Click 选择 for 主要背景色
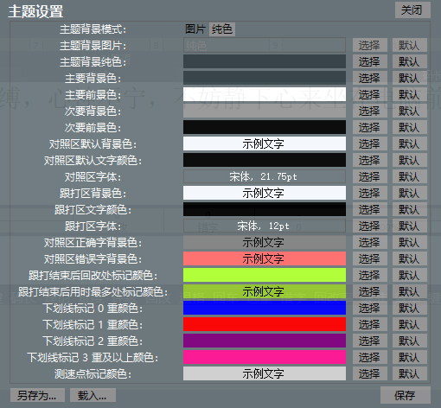Screen dimensions: 441x408 (370, 78)
